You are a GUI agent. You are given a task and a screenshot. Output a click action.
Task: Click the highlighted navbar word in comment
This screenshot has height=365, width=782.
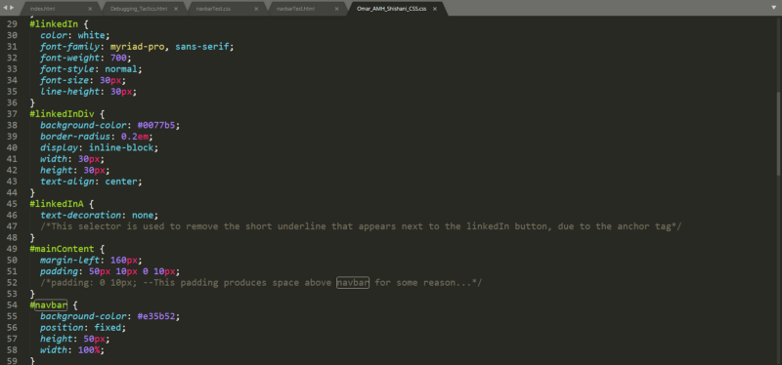(x=353, y=283)
